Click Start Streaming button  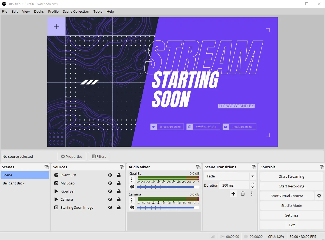click(x=292, y=176)
